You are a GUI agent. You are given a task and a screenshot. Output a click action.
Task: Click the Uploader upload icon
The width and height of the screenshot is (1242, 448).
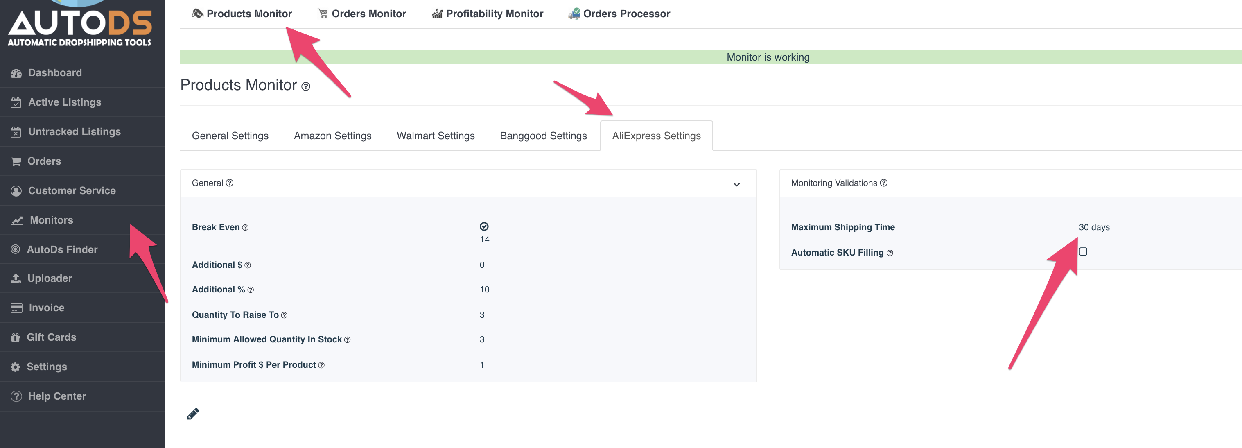[16, 278]
